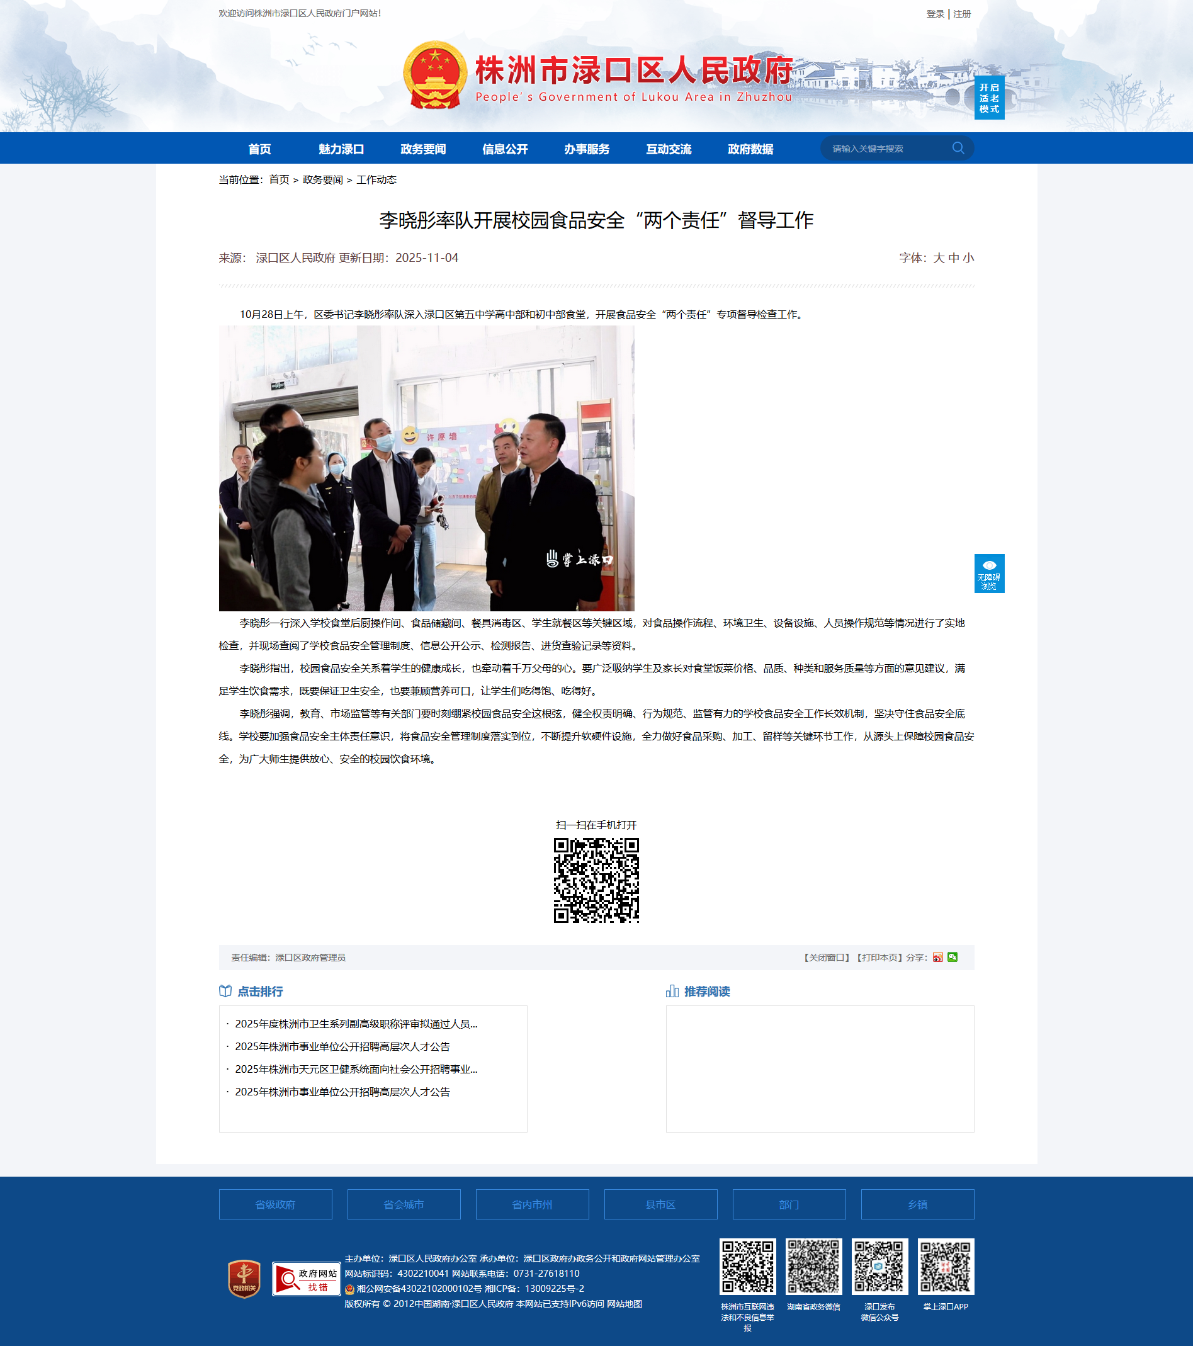Expand the 乡镇 links dropdown

917,1204
